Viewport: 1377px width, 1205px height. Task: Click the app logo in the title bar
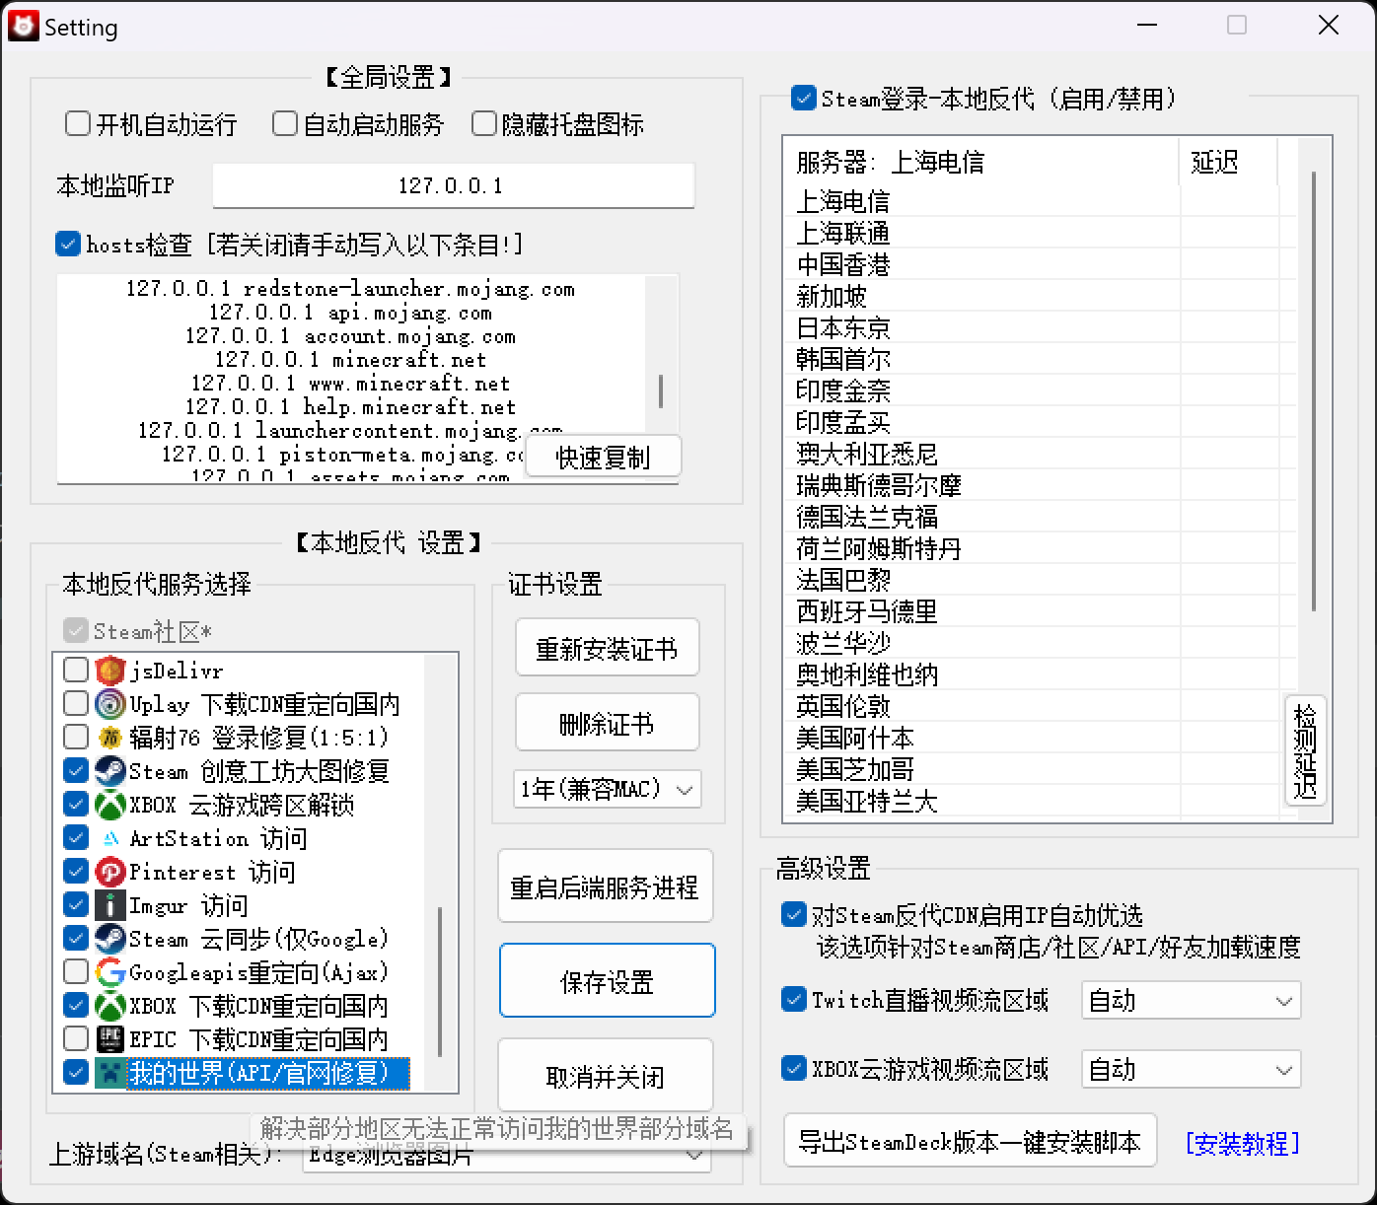click(x=23, y=27)
